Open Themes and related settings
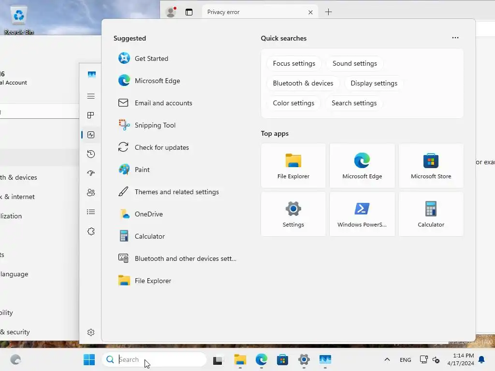495x371 pixels. (168, 192)
